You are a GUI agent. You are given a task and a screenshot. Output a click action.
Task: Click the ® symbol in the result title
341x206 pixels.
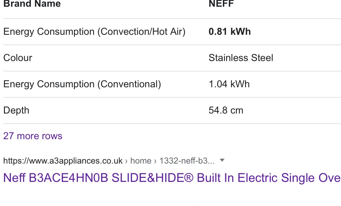pyautogui.click(x=189, y=178)
